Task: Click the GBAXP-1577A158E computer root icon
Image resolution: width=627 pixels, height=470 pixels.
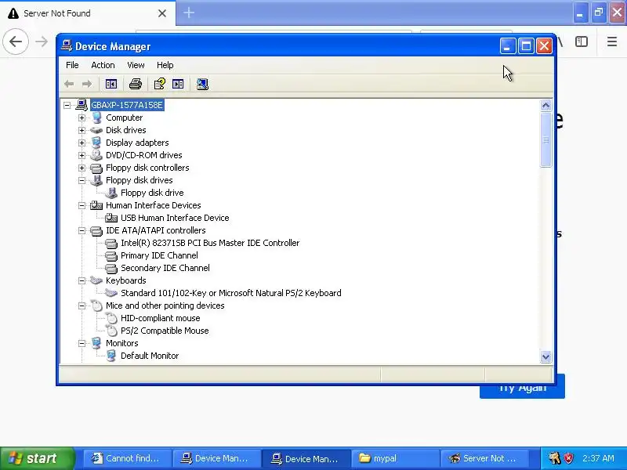Action: 82,105
